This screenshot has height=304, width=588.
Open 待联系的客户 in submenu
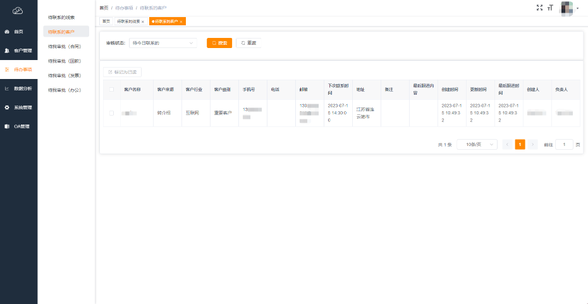coord(66,32)
